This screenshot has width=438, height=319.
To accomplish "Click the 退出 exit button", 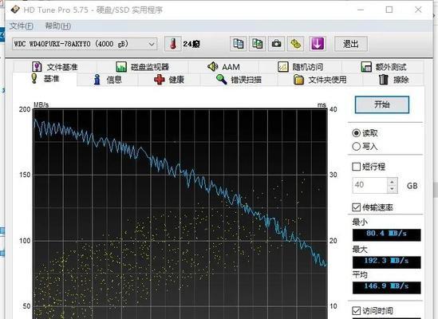I will 351,44.
